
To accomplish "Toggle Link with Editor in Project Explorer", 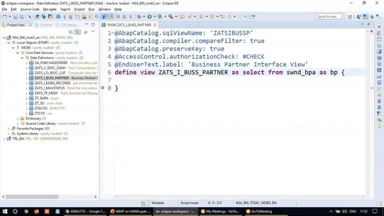I will pyautogui.click(x=77, y=32).
